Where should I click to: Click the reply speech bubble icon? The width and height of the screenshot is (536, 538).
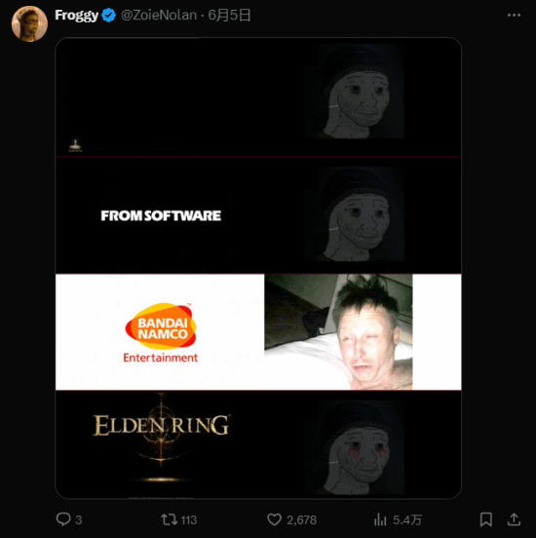pos(63,519)
